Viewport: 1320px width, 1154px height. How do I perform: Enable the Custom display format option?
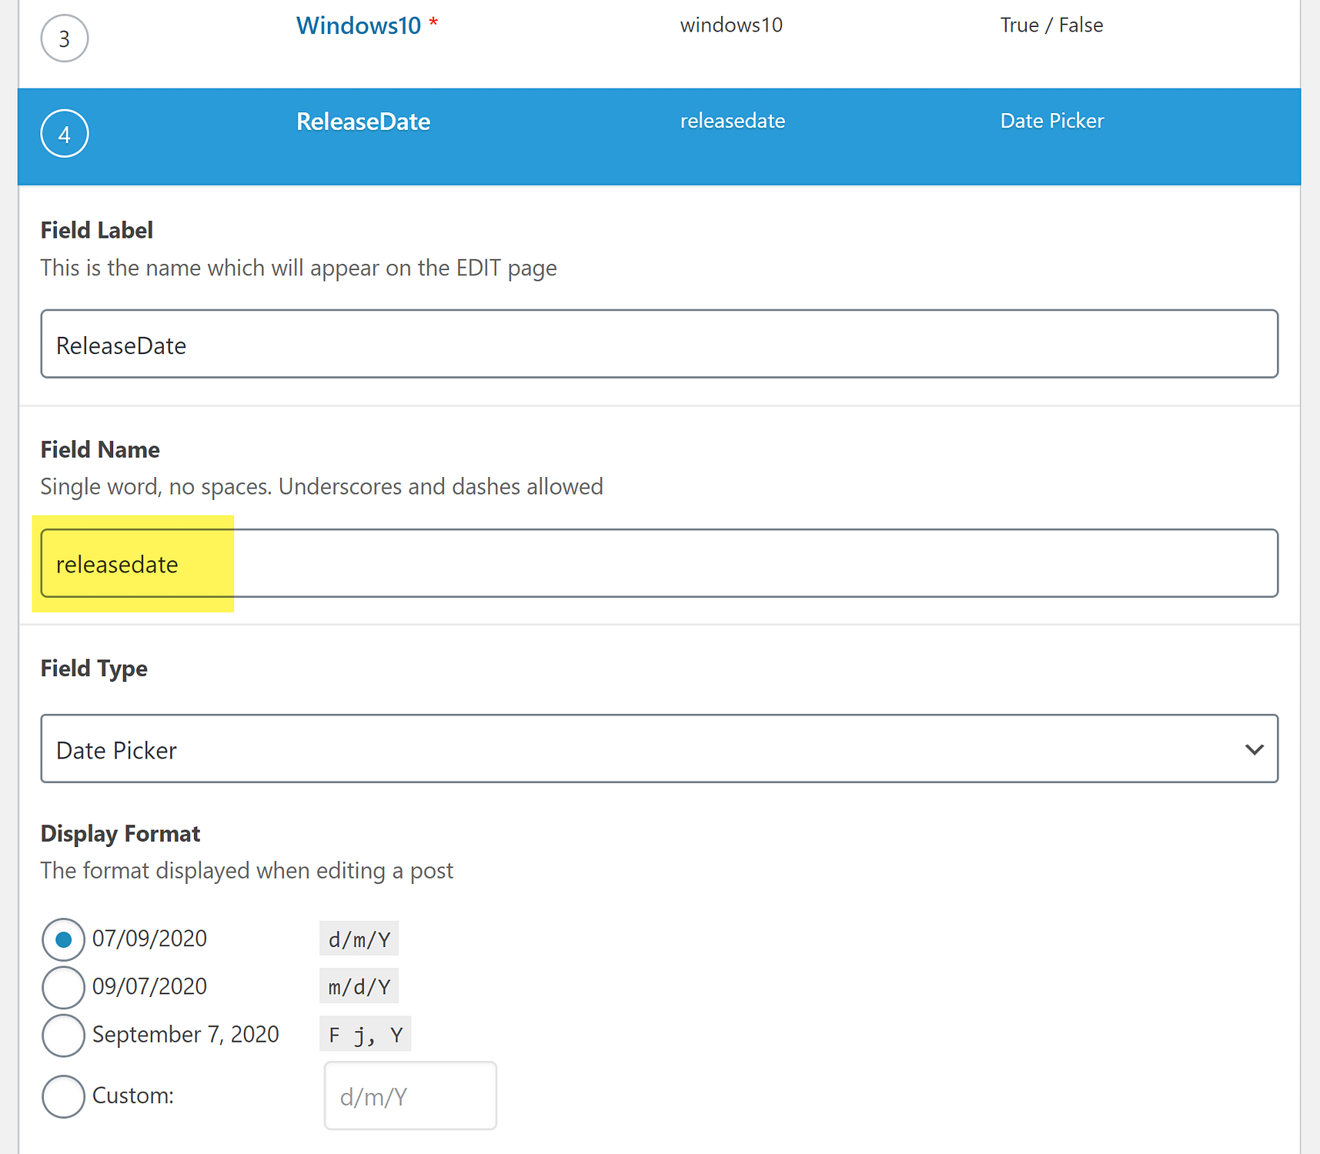point(63,1096)
